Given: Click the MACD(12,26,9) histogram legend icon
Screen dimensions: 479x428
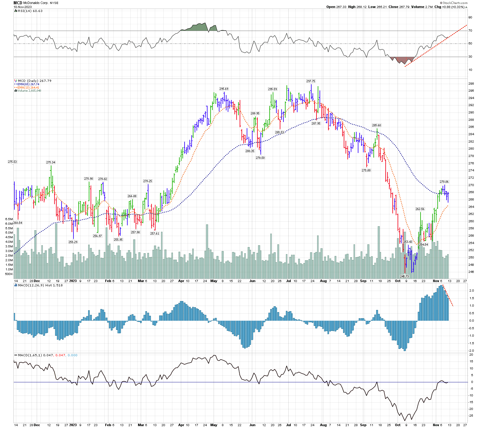Looking at the screenshot, I should coord(16,285).
